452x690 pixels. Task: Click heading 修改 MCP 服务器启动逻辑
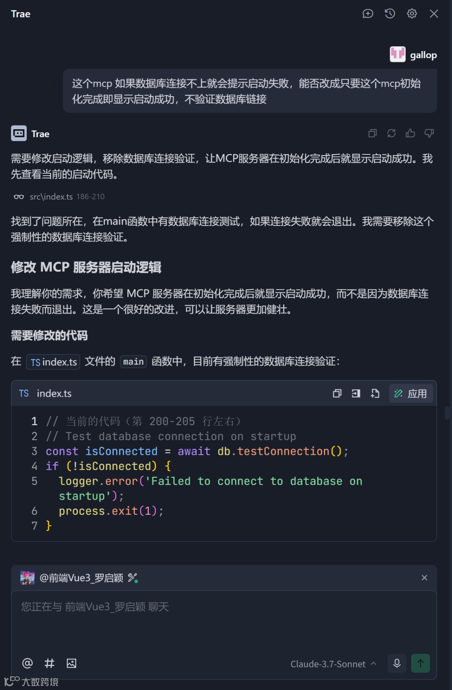pos(86,267)
